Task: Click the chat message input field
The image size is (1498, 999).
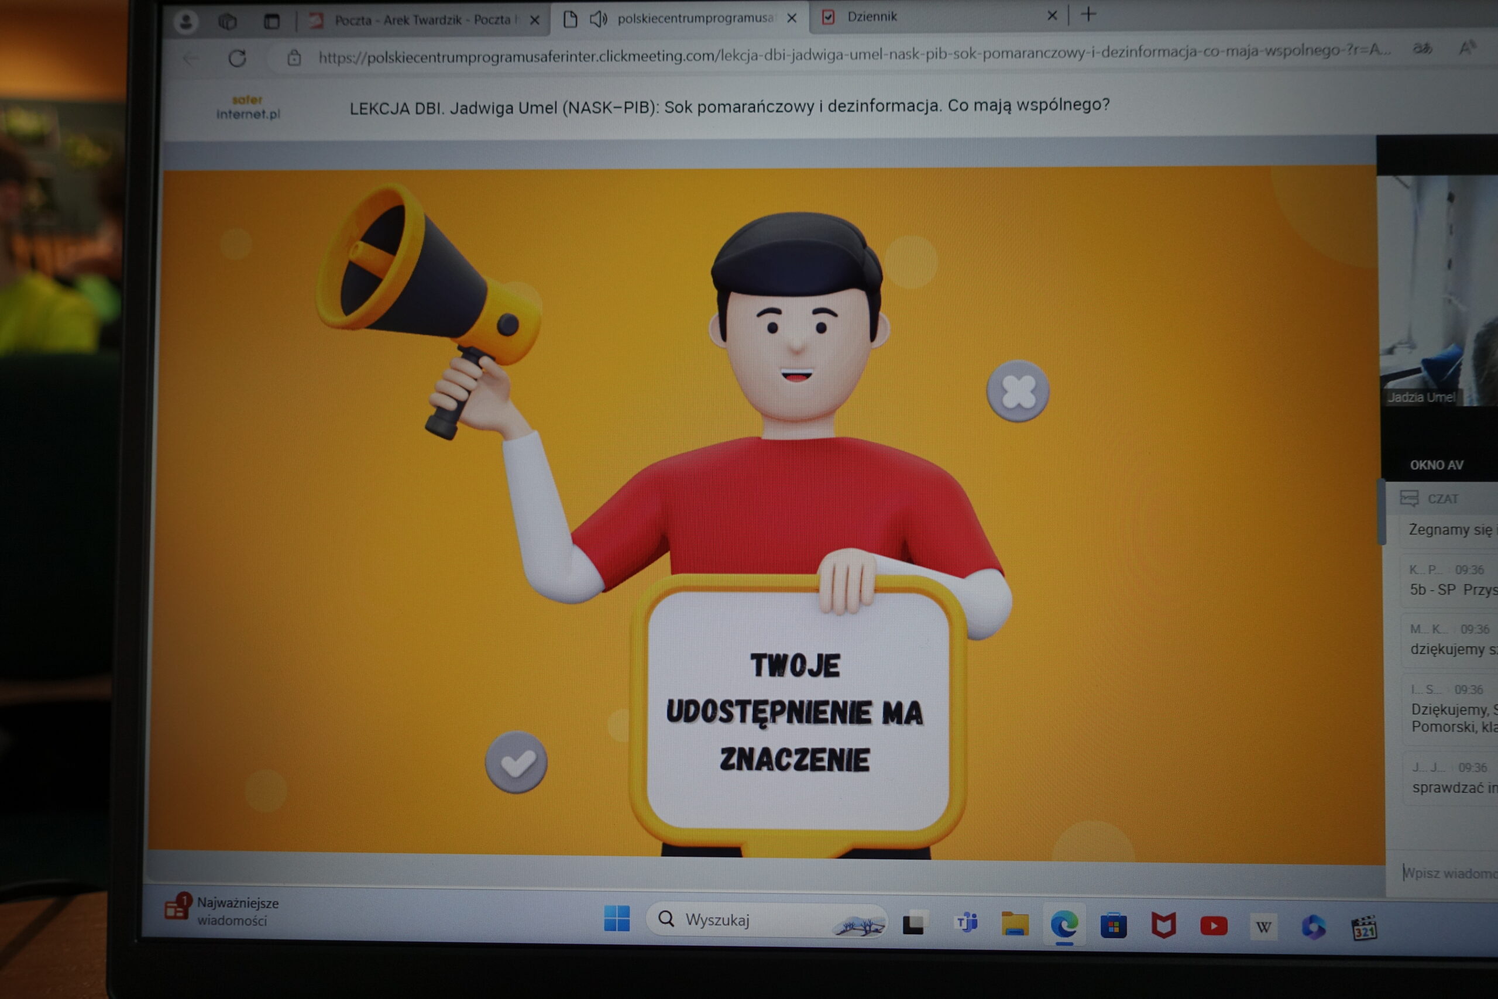Action: pyautogui.click(x=1449, y=873)
